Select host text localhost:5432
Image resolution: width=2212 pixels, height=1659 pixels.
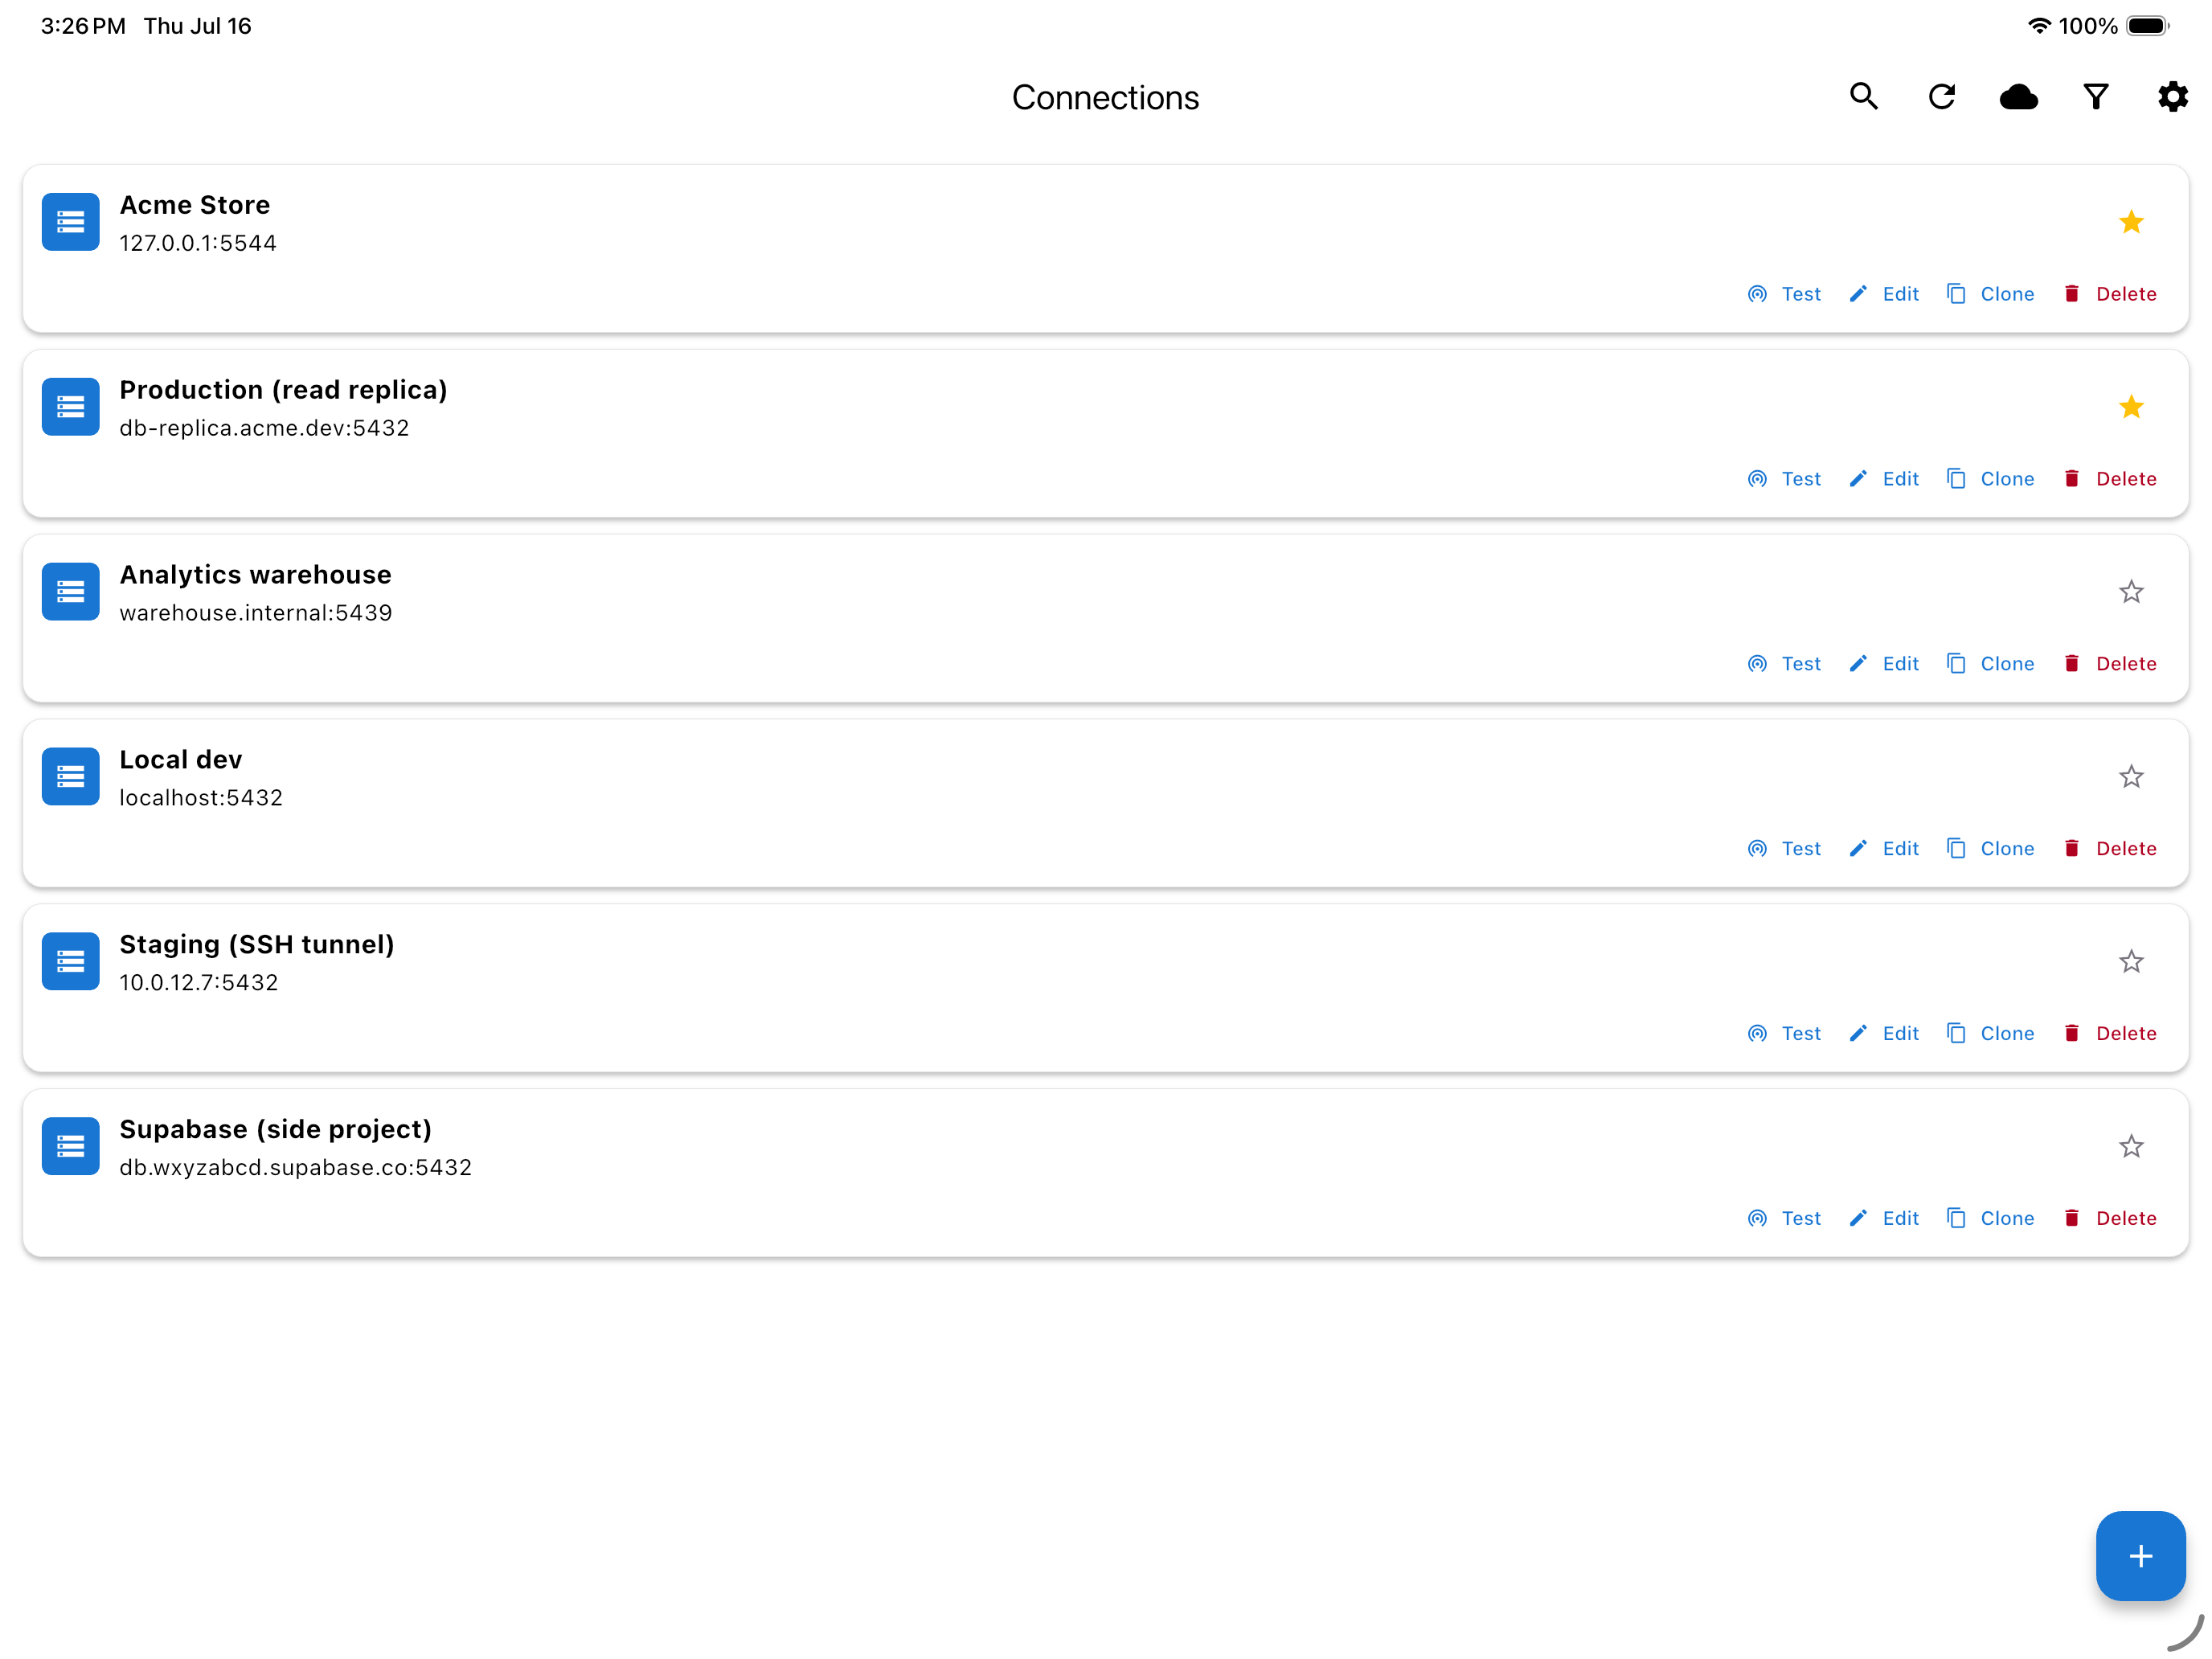click(201, 798)
